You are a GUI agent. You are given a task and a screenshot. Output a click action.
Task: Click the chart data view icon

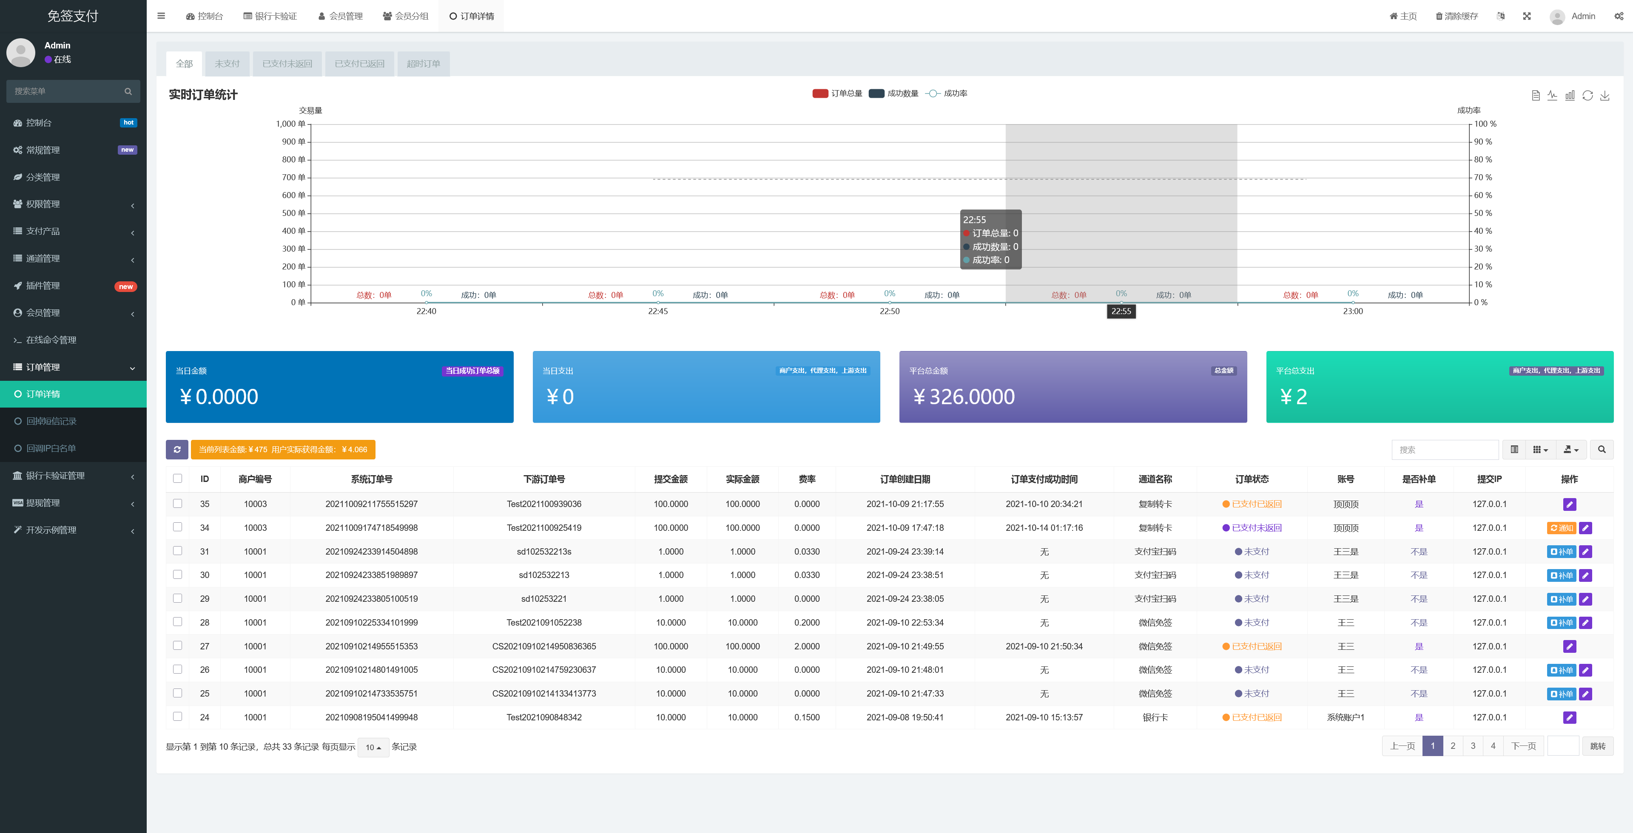click(x=1535, y=96)
